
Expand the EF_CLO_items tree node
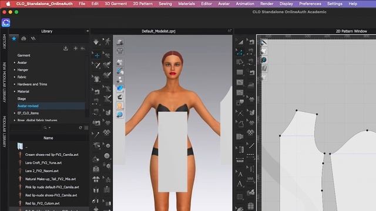click(15, 113)
